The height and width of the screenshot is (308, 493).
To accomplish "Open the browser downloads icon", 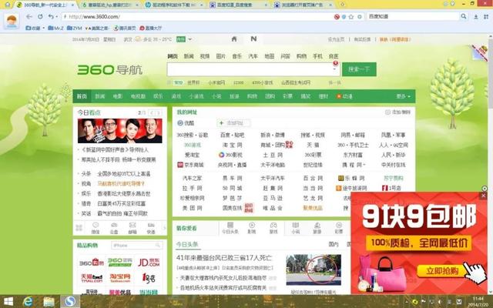I will [476, 17].
